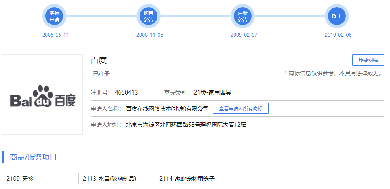The width and height of the screenshot is (390, 189).
Task: Select applicant name 百度在线网络技术(北京)有限公司
Action: (x=167, y=109)
